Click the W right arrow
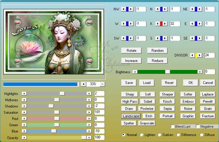Viewport: 219px width, 142px height. [131, 24]
